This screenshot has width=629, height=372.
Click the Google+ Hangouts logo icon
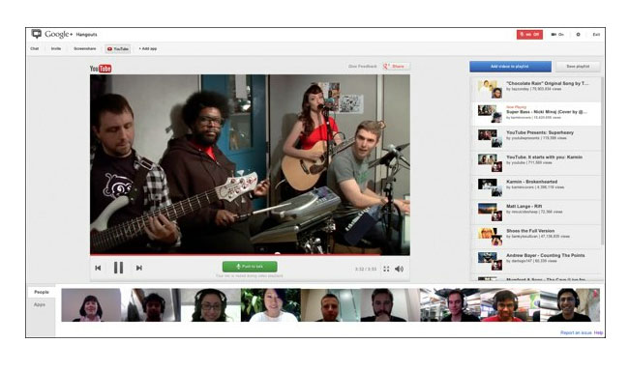37,34
